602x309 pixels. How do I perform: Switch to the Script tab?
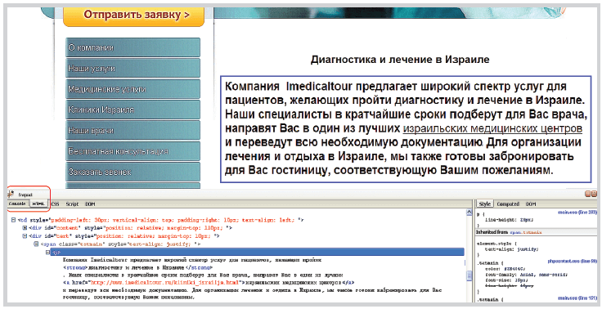pos(72,204)
